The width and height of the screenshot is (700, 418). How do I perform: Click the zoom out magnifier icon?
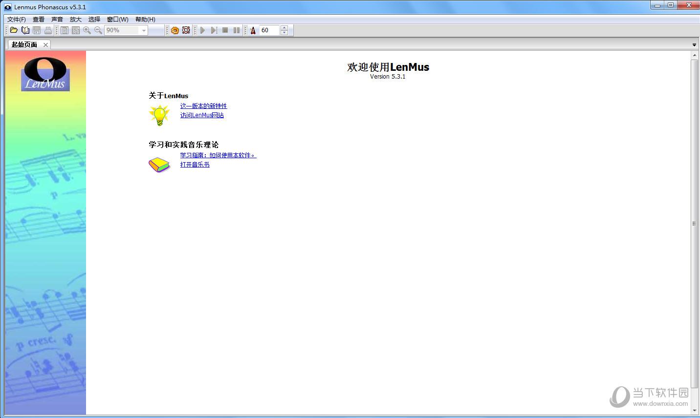tap(98, 30)
